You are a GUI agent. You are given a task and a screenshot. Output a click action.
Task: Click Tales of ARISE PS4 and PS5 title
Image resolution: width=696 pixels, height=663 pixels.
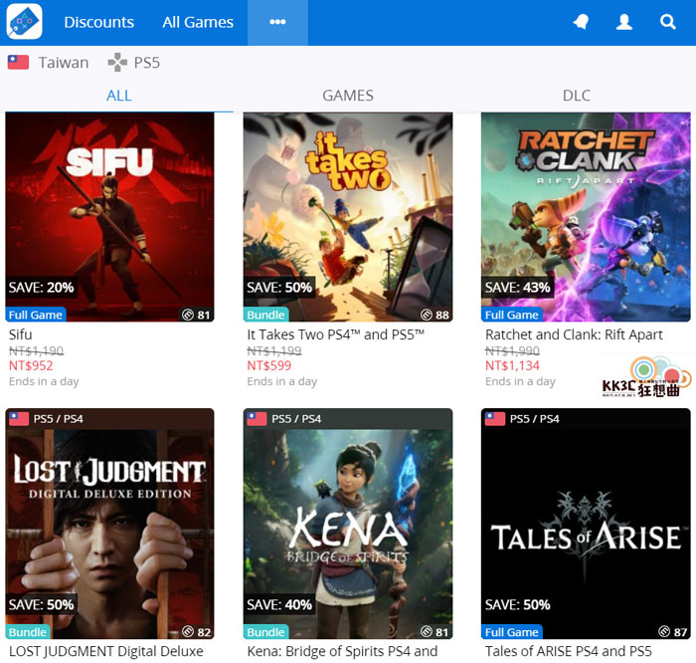point(569,651)
